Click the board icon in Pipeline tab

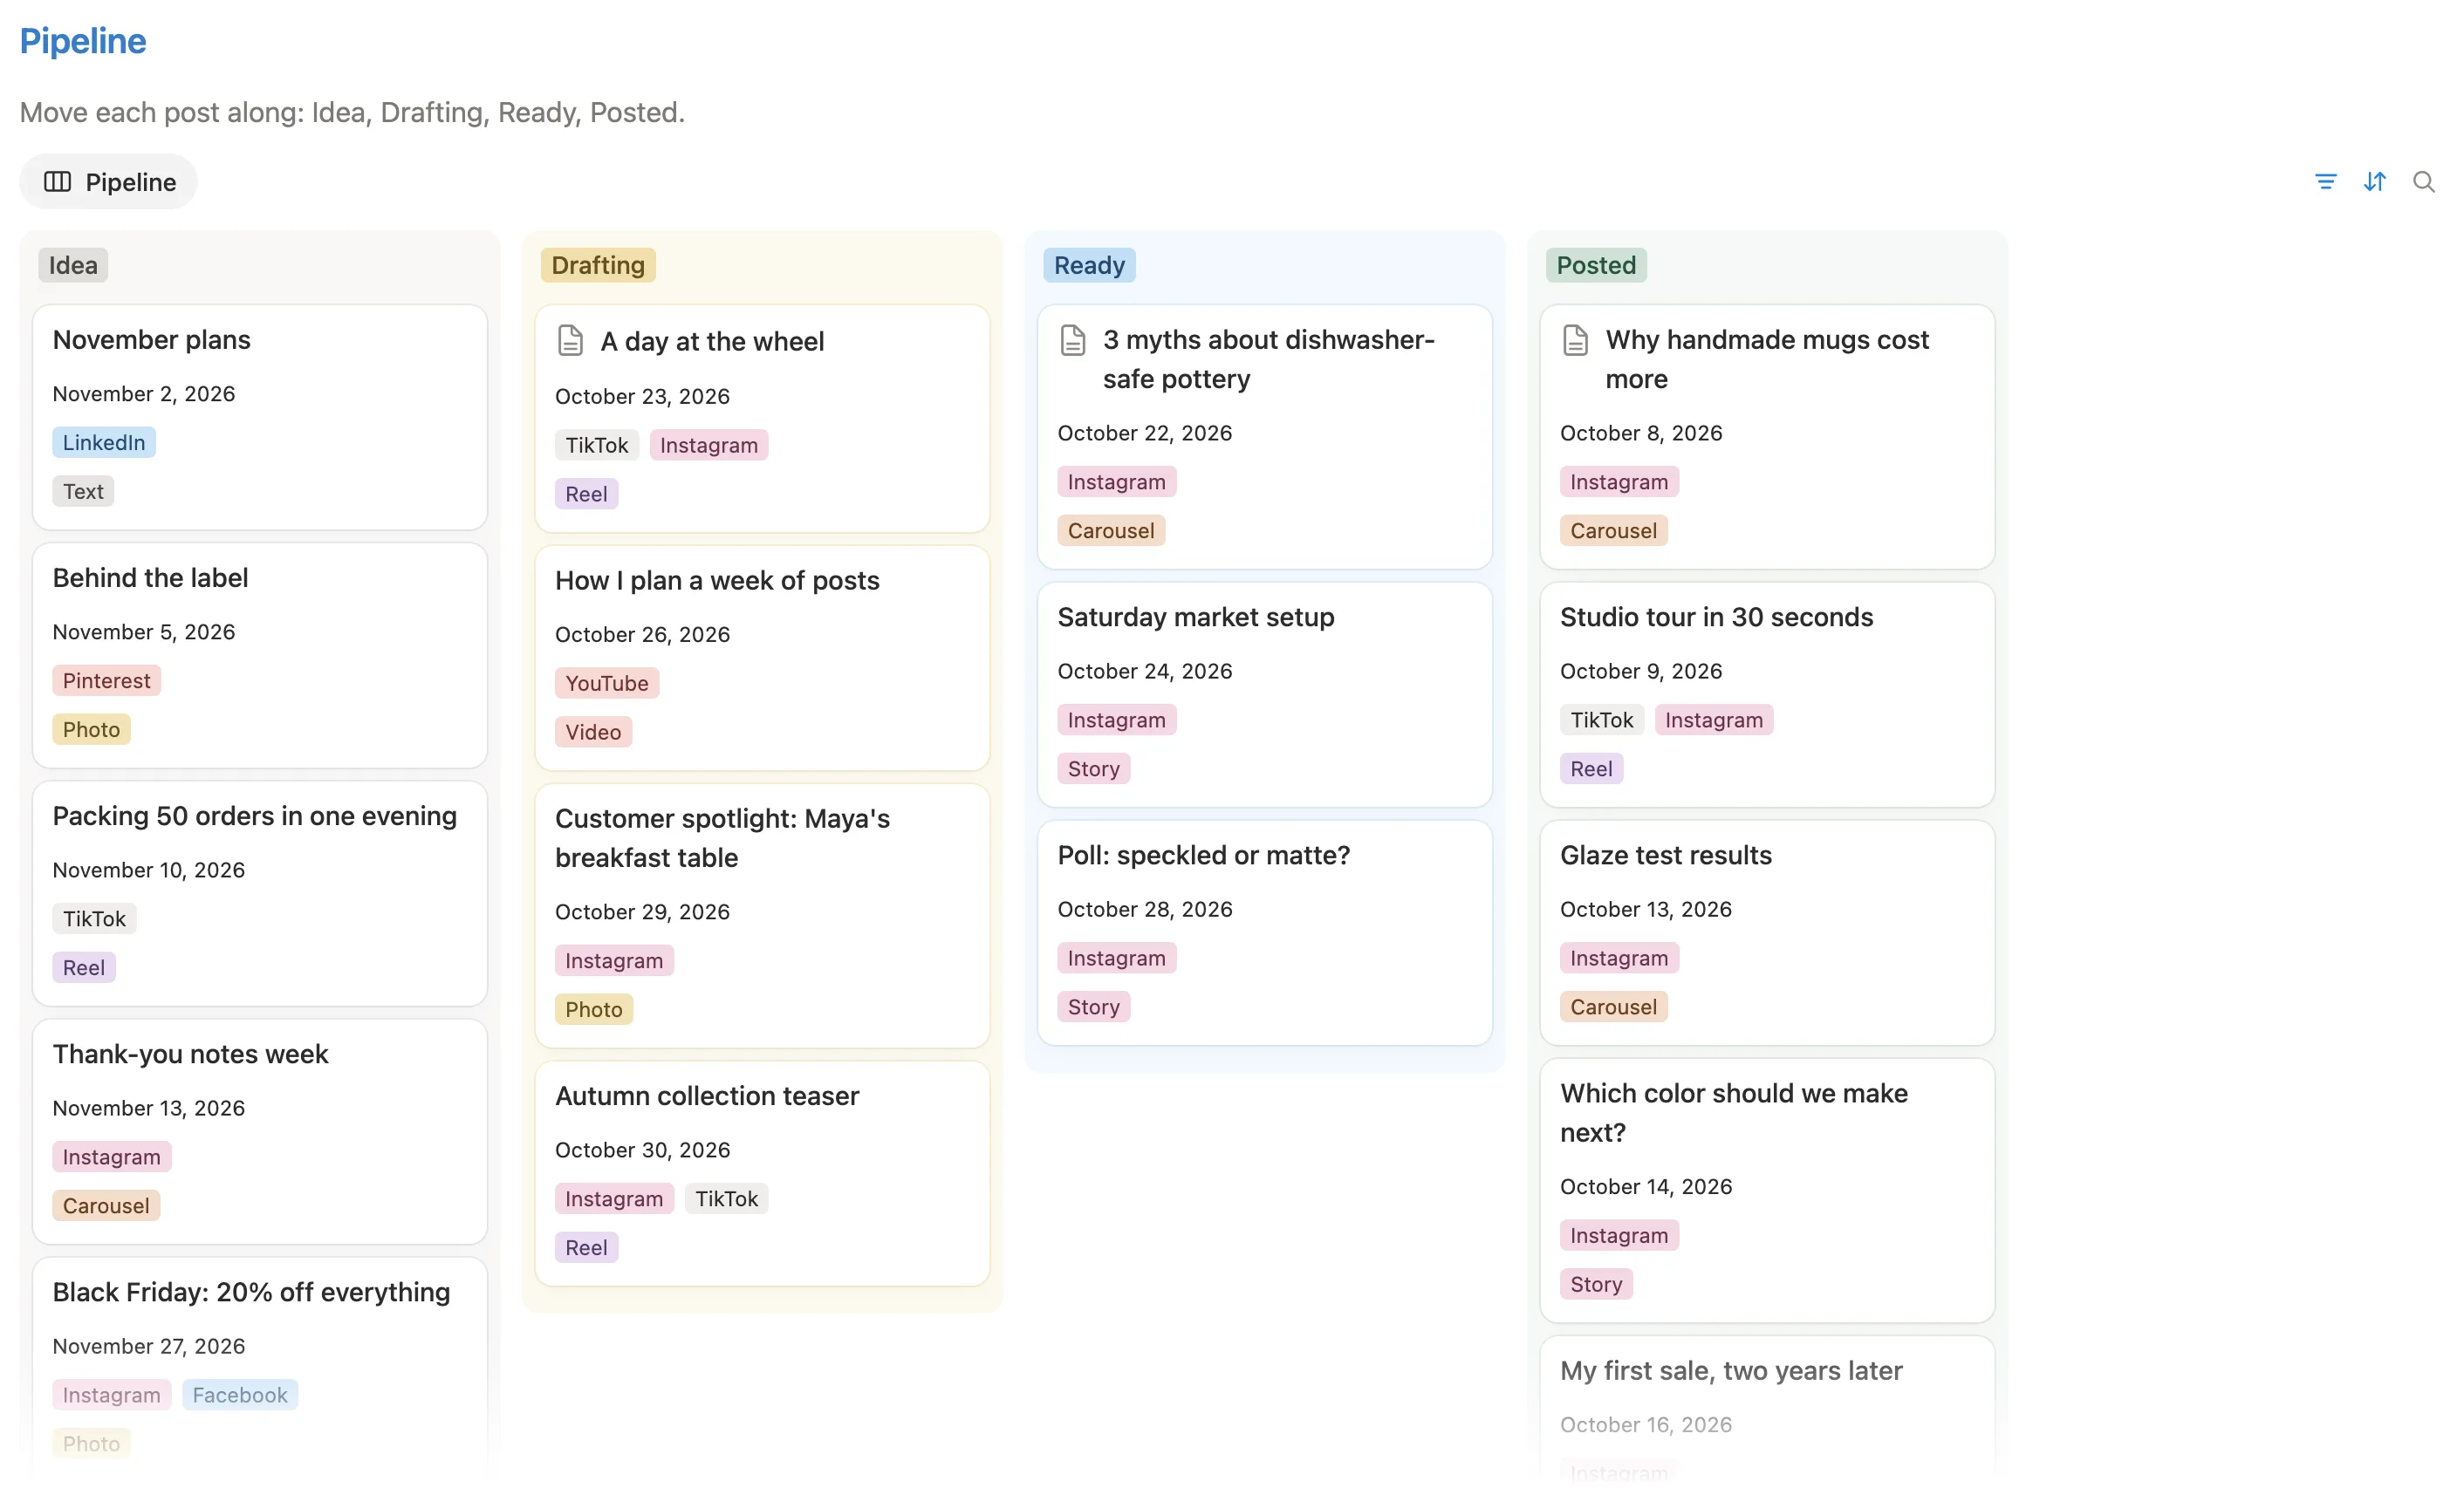click(57, 182)
